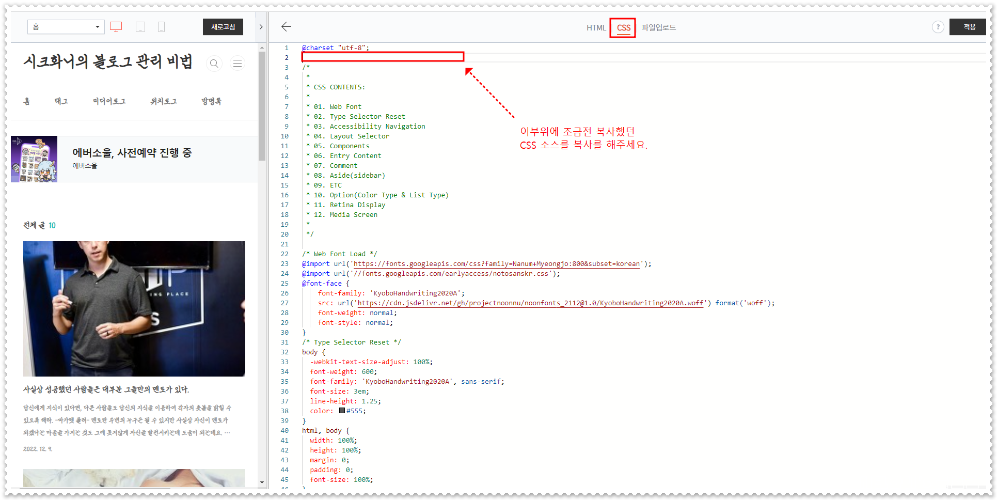Open the man in polo shirt post image

(x=134, y=309)
